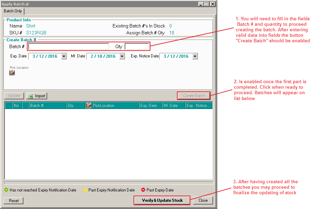Screen dimensions: 327x209
Task: Open the Exp. Date calendar dropdown
Action: (64, 56)
